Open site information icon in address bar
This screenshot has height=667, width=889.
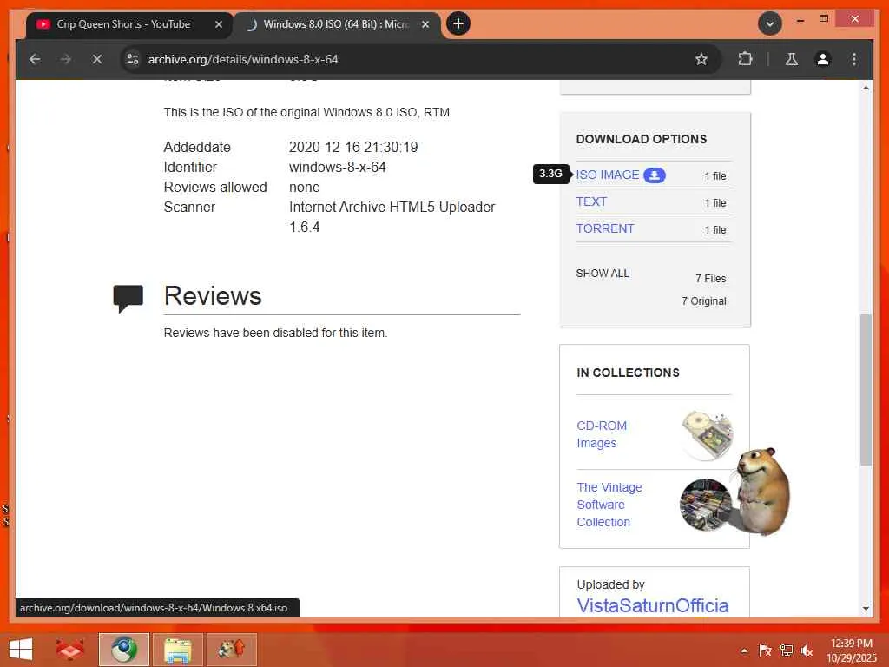[133, 59]
